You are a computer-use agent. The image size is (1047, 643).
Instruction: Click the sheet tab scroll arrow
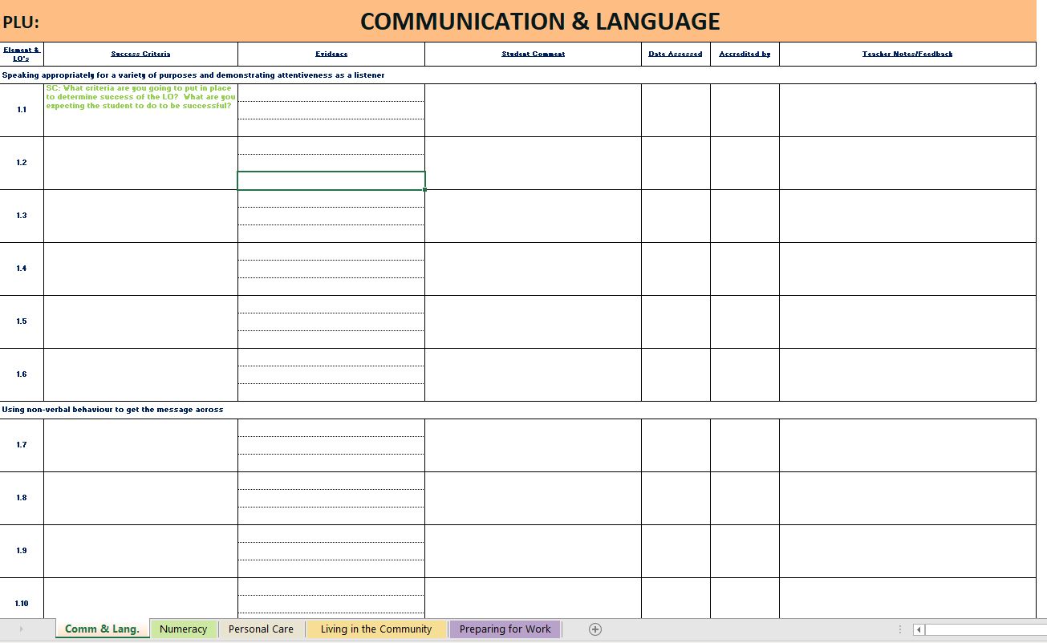[x=21, y=629]
